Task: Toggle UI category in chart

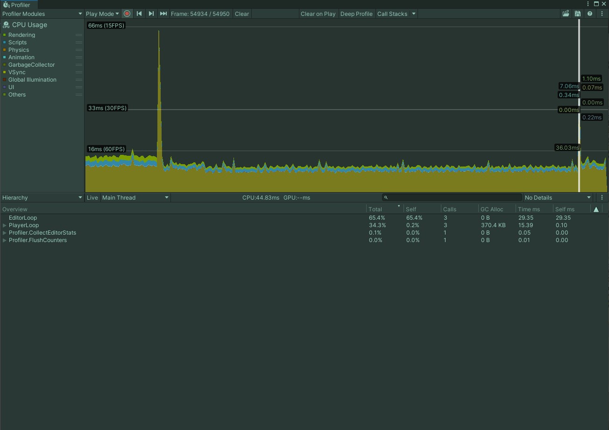Action: (x=4, y=87)
